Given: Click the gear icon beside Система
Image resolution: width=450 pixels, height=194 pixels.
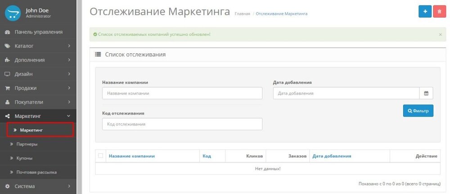Looking at the screenshot, I should (7, 186).
